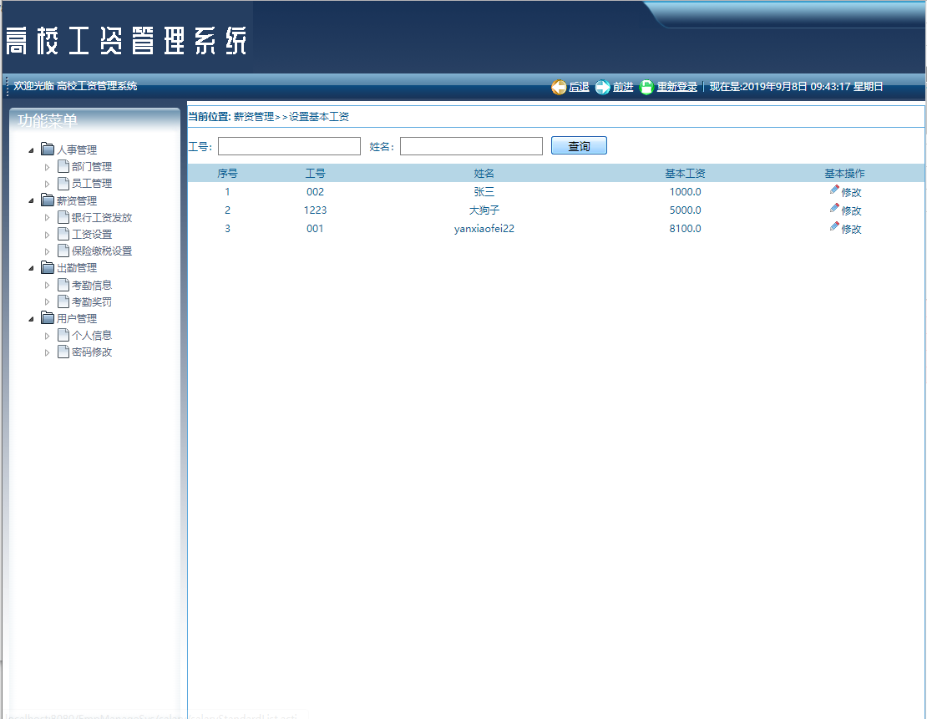Click the document icon beside 考勤奖罚
927x719 pixels.
coord(63,301)
